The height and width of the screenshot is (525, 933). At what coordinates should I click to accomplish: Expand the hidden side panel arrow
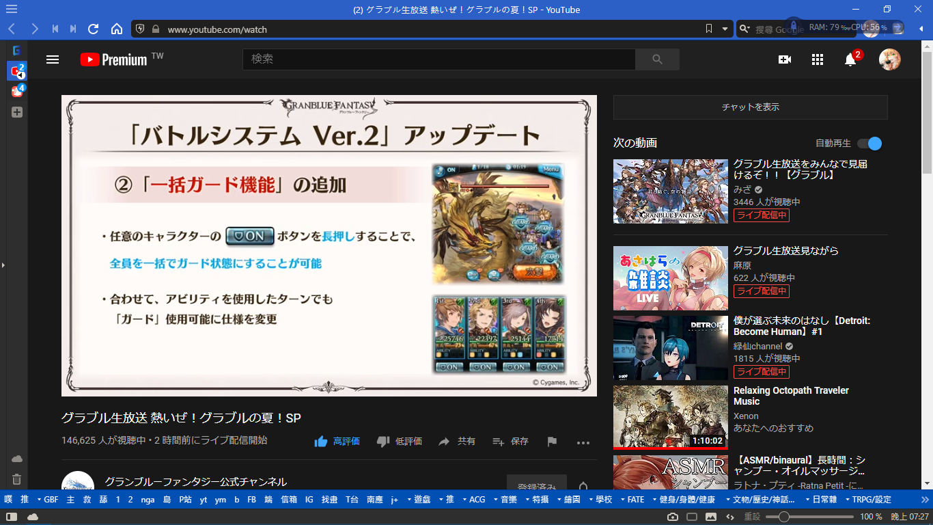pos(3,265)
